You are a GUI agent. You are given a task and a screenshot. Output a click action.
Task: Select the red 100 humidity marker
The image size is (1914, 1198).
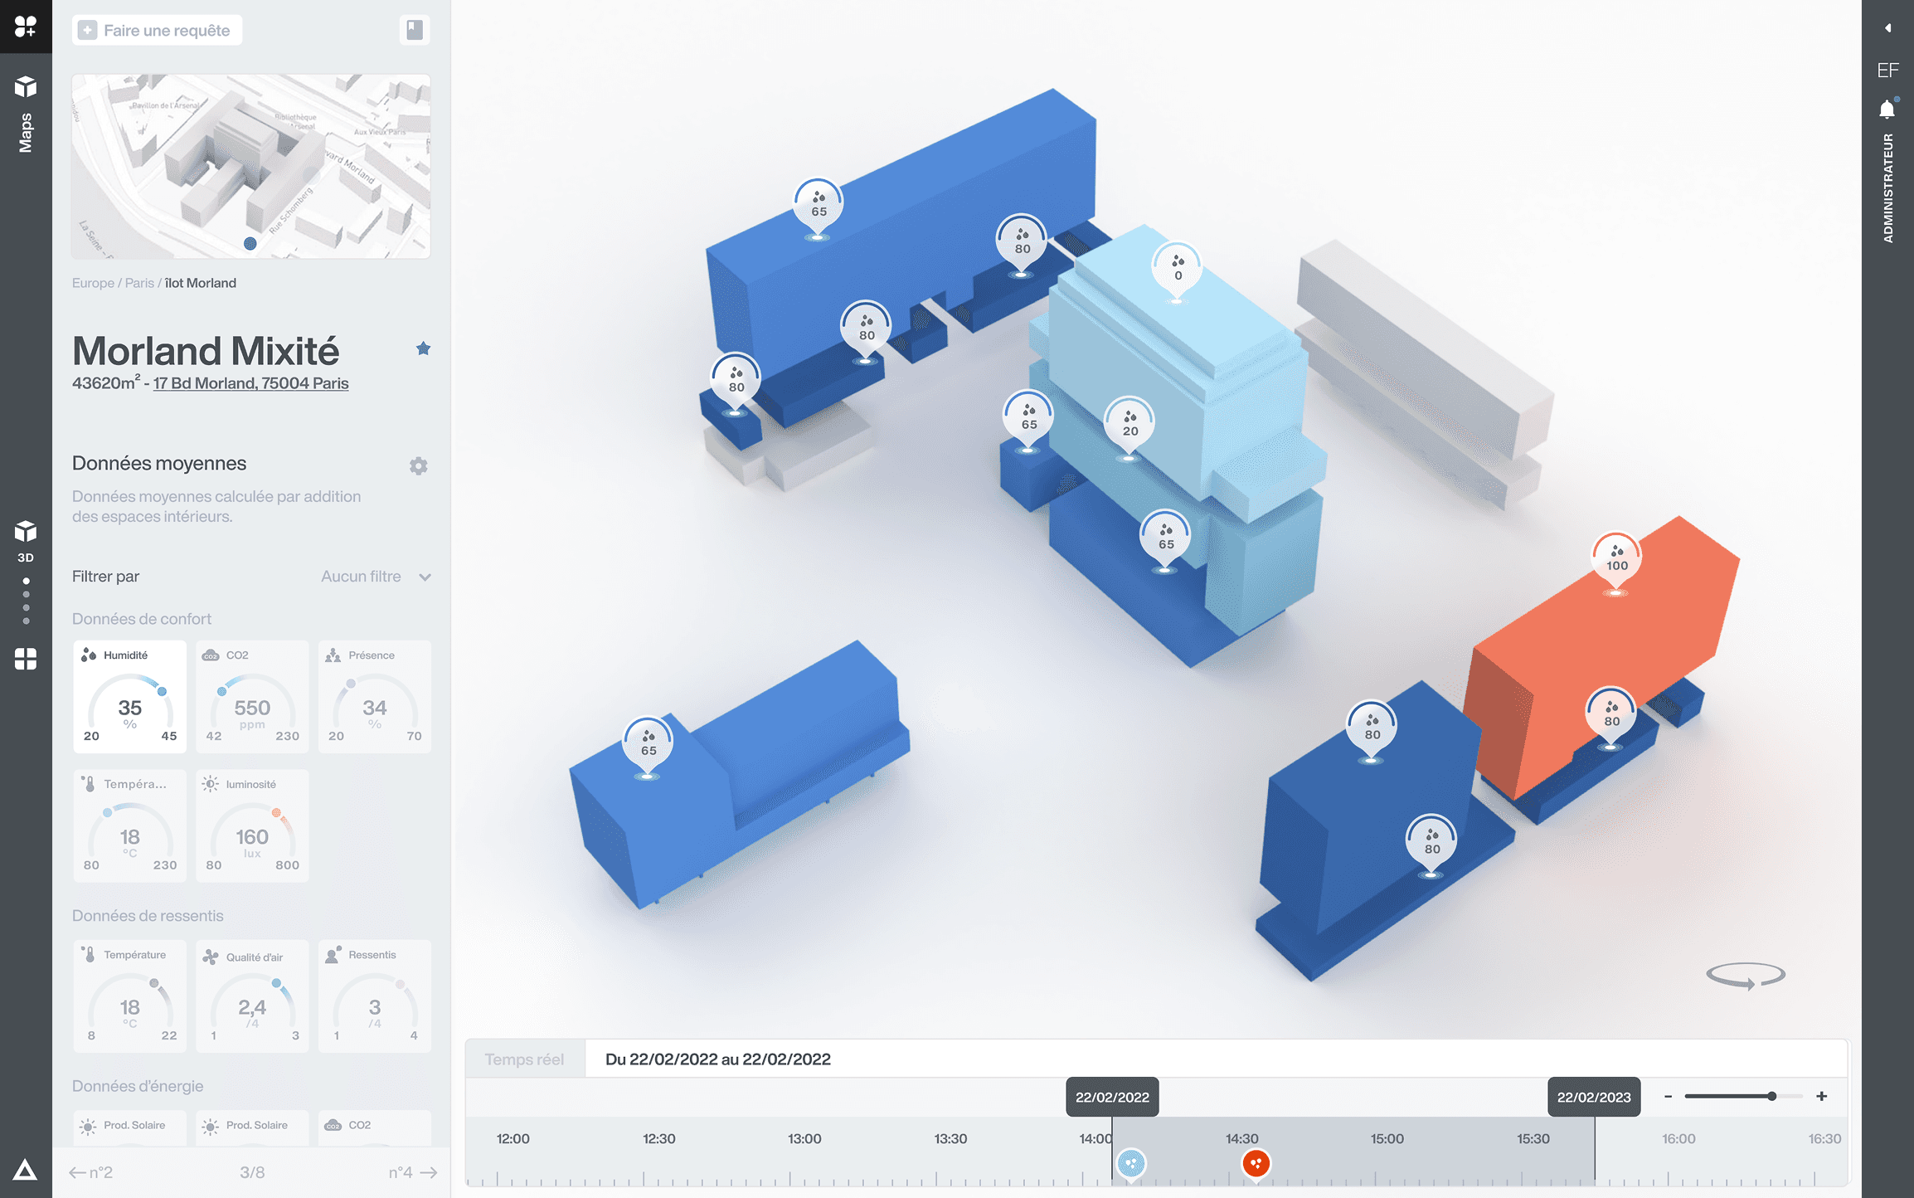coord(1615,558)
